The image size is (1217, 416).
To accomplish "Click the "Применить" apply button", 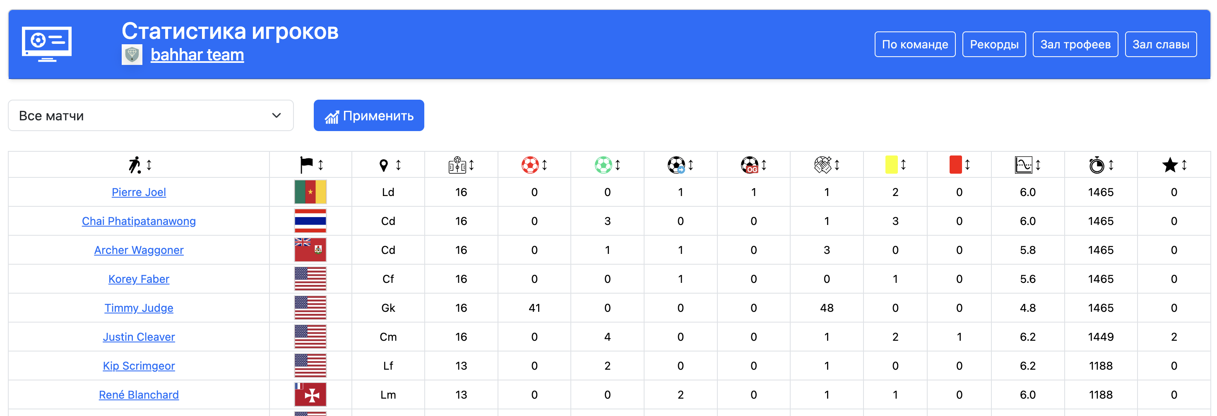I will [x=368, y=116].
